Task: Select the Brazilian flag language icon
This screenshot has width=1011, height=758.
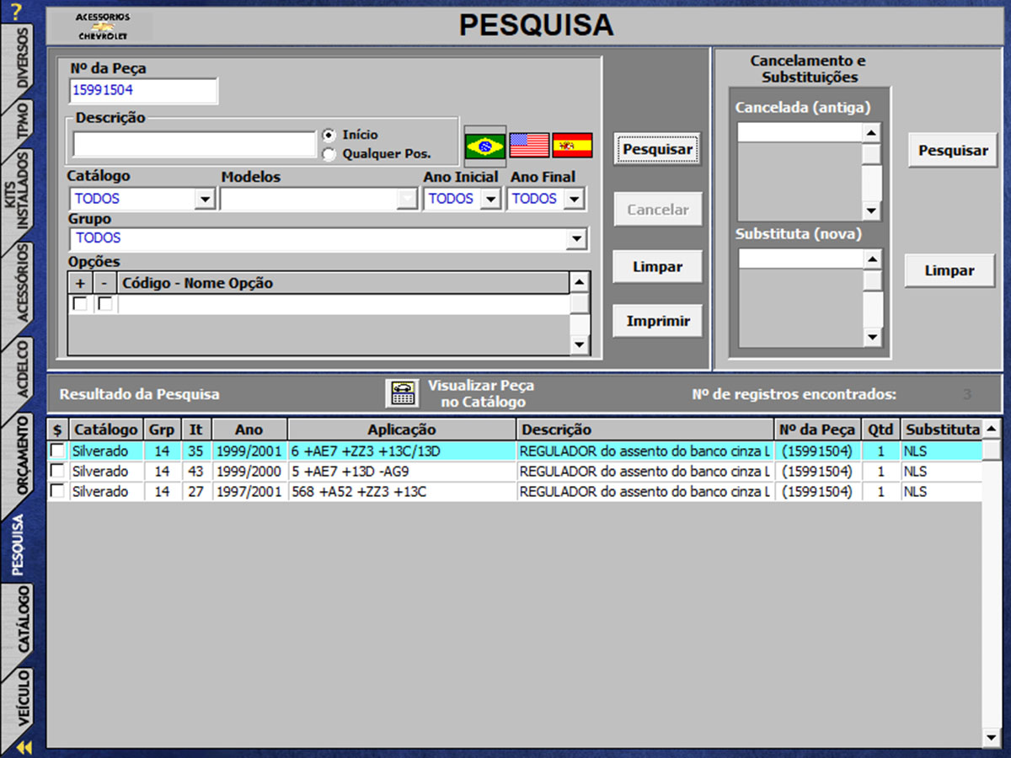Action: click(x=484, y=146)
